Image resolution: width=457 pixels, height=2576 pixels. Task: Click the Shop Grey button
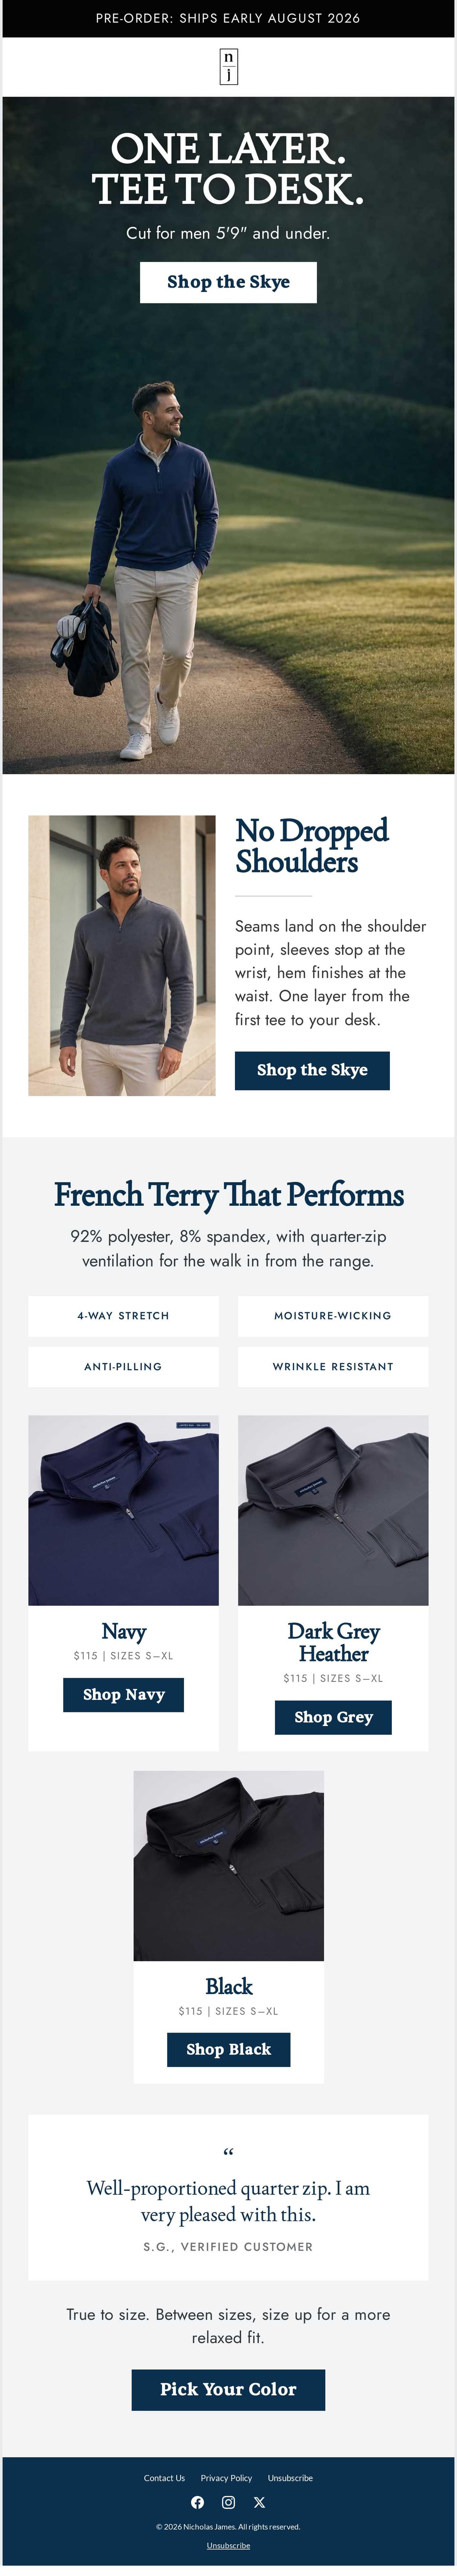(333, 1717)
